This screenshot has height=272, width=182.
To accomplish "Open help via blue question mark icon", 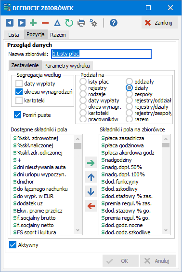I will coord(114,23).
